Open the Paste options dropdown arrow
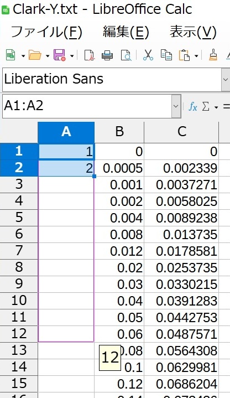The height and width of the screenshot is (398, 230). [196, 55]
